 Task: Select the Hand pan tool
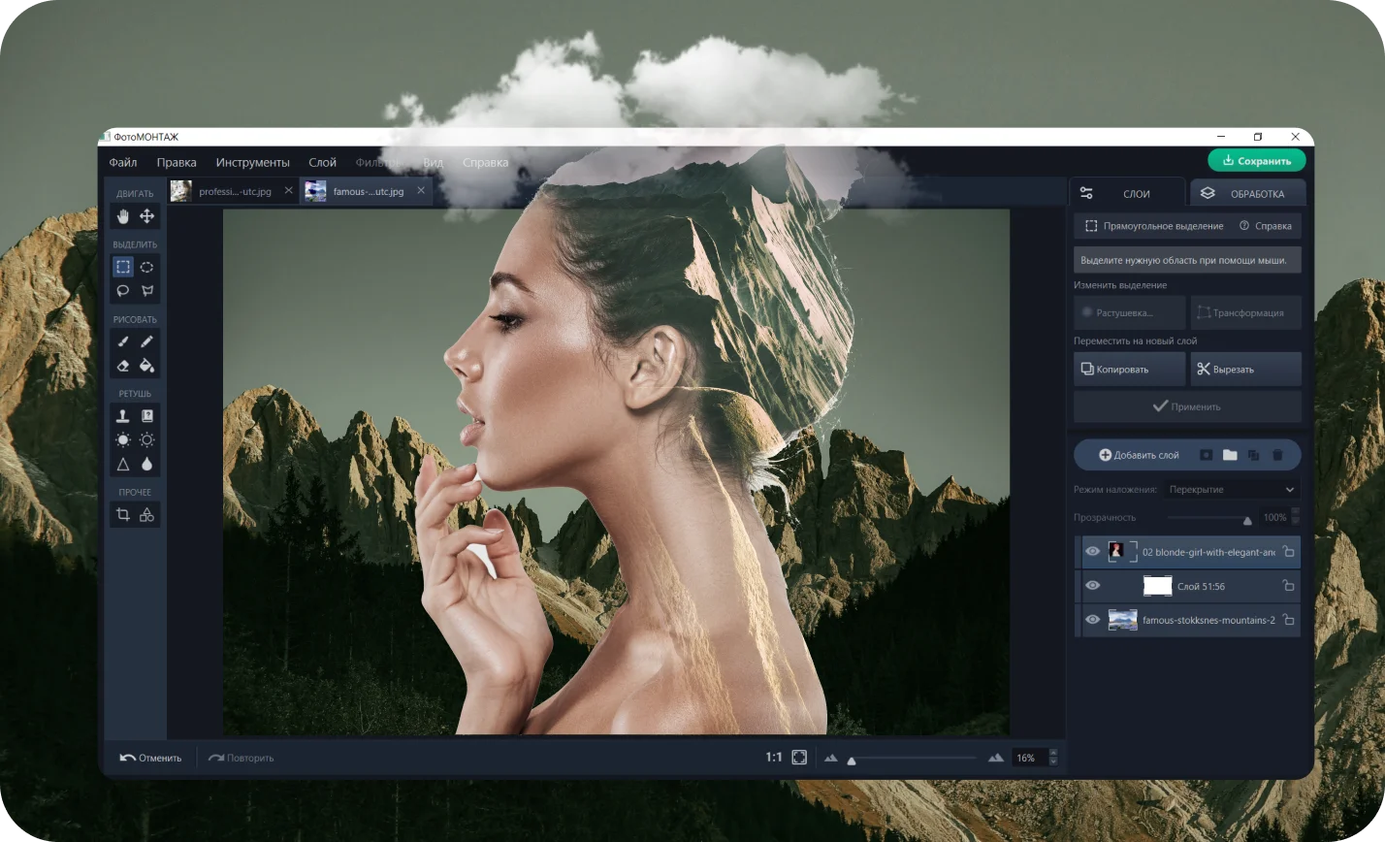123,216
